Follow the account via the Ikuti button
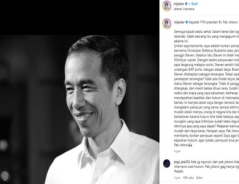Screen dimensions: 239x184 click(x=194, y=4)
